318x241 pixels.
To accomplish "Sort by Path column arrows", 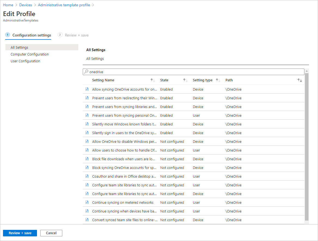I will tap(300, 80).
